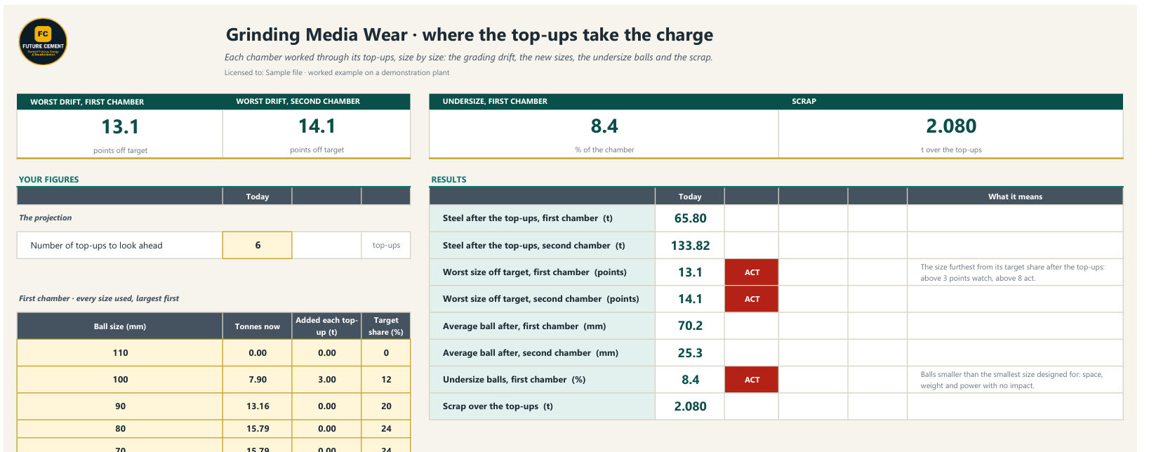
Task: Select the number of top-ups input cell showing 6
Action: coord(258,245)
